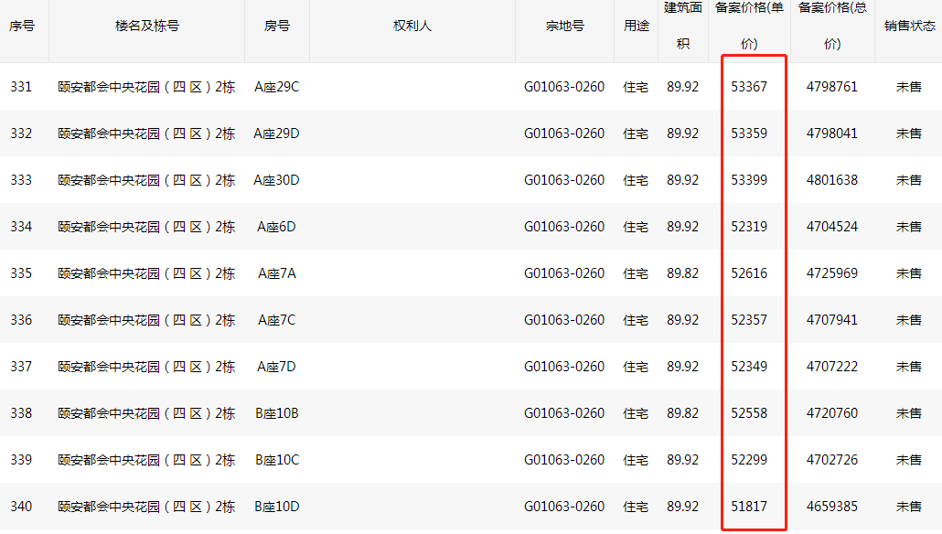This screenshot has width=942, height=534.
Task: Click the 权利人 column header
Action: tap(412, 26)
